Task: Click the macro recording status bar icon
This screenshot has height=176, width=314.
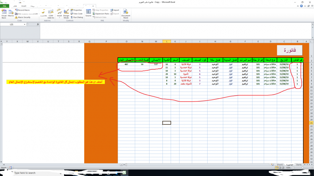Action: coord(11,168)
